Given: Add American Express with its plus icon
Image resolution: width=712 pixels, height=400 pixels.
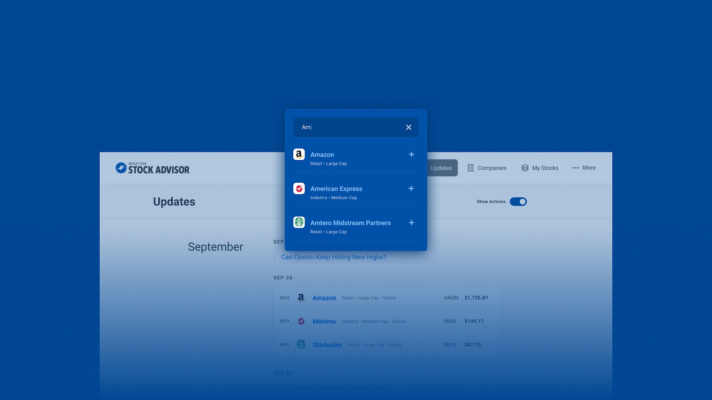Looking at the screenshot, I should (x=411, y=188).
